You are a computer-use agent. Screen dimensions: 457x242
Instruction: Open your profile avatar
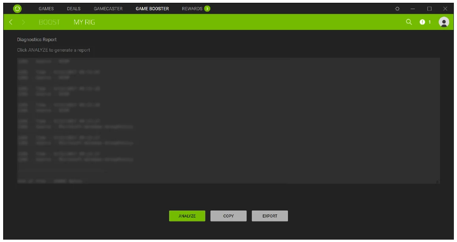pos(444,23)
